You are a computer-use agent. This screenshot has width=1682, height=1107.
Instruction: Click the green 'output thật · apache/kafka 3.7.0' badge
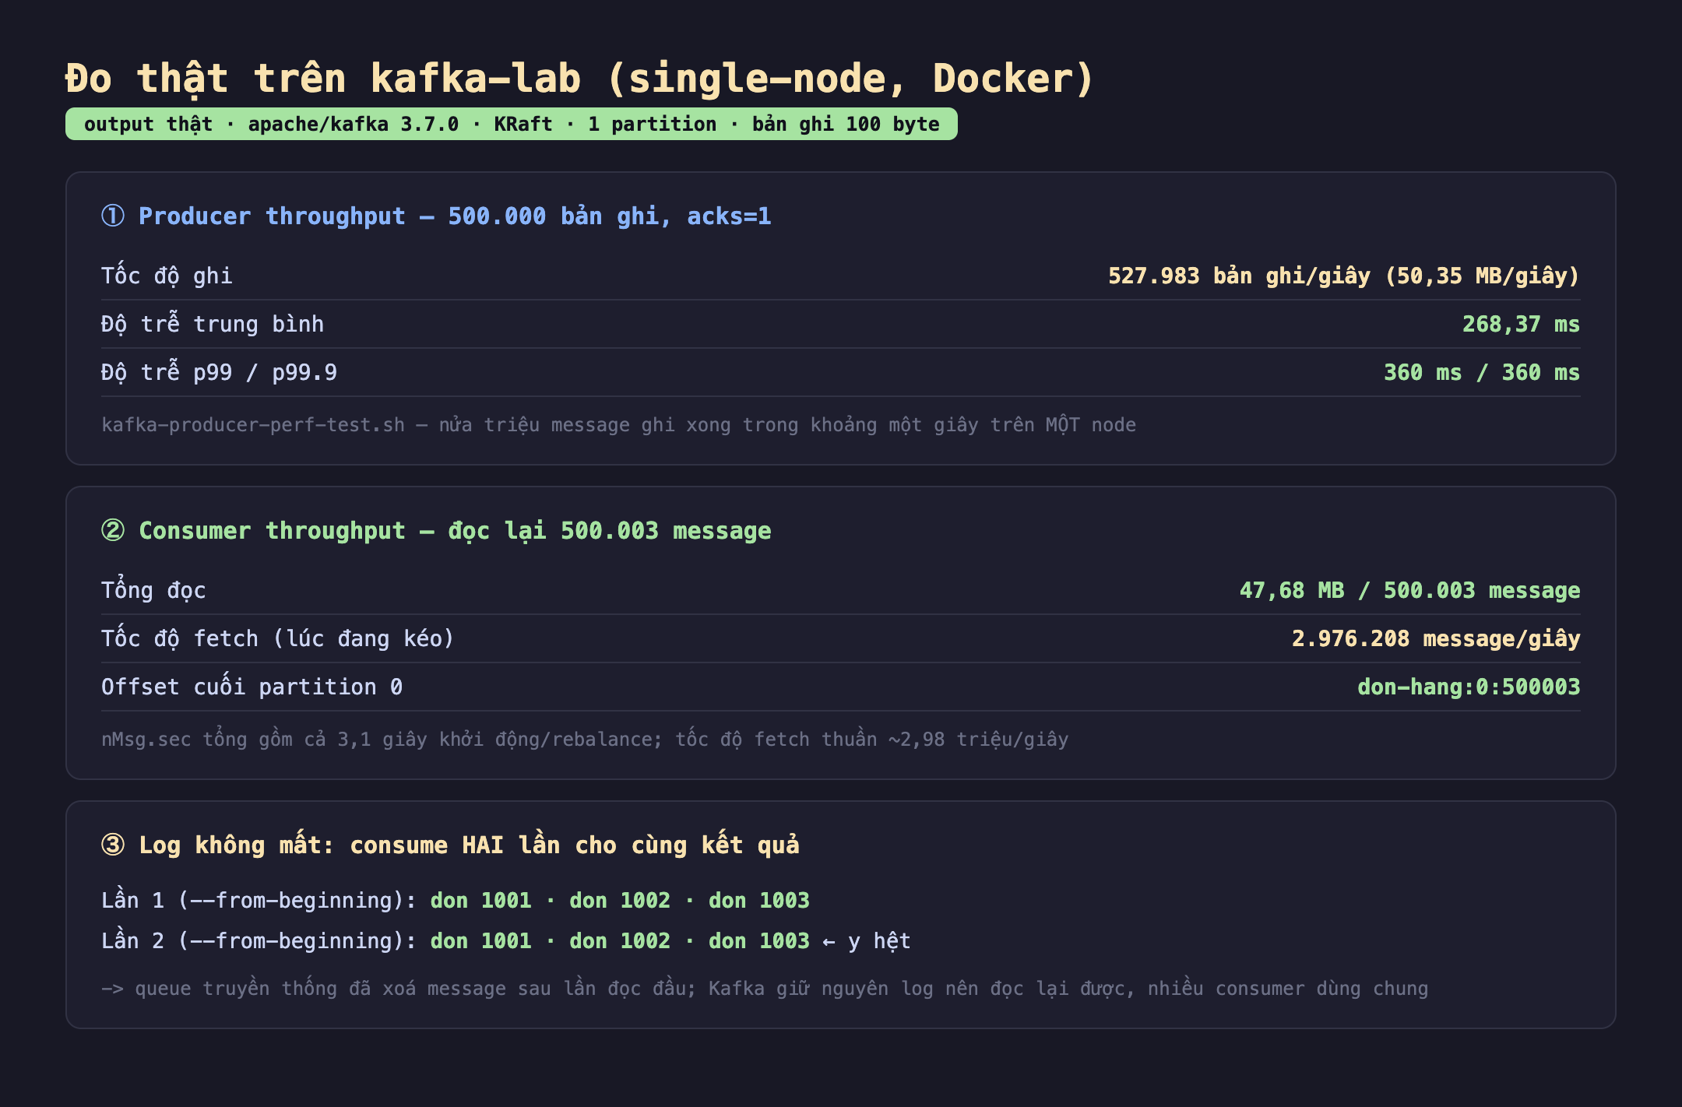(x=512, y=124)
